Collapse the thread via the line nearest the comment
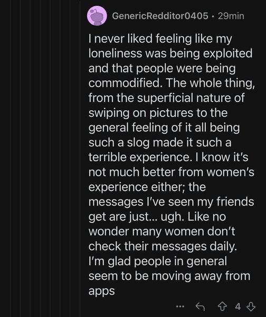 point(80,158)
